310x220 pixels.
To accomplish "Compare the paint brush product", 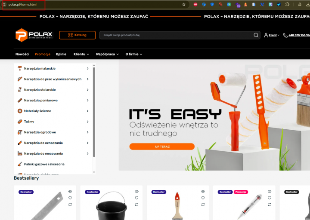I will coord(203,205).
